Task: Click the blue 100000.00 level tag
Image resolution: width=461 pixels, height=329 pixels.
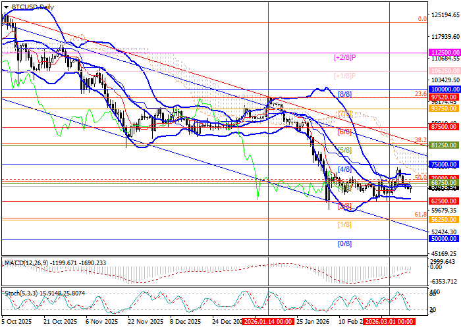Action: pos(445,89)
